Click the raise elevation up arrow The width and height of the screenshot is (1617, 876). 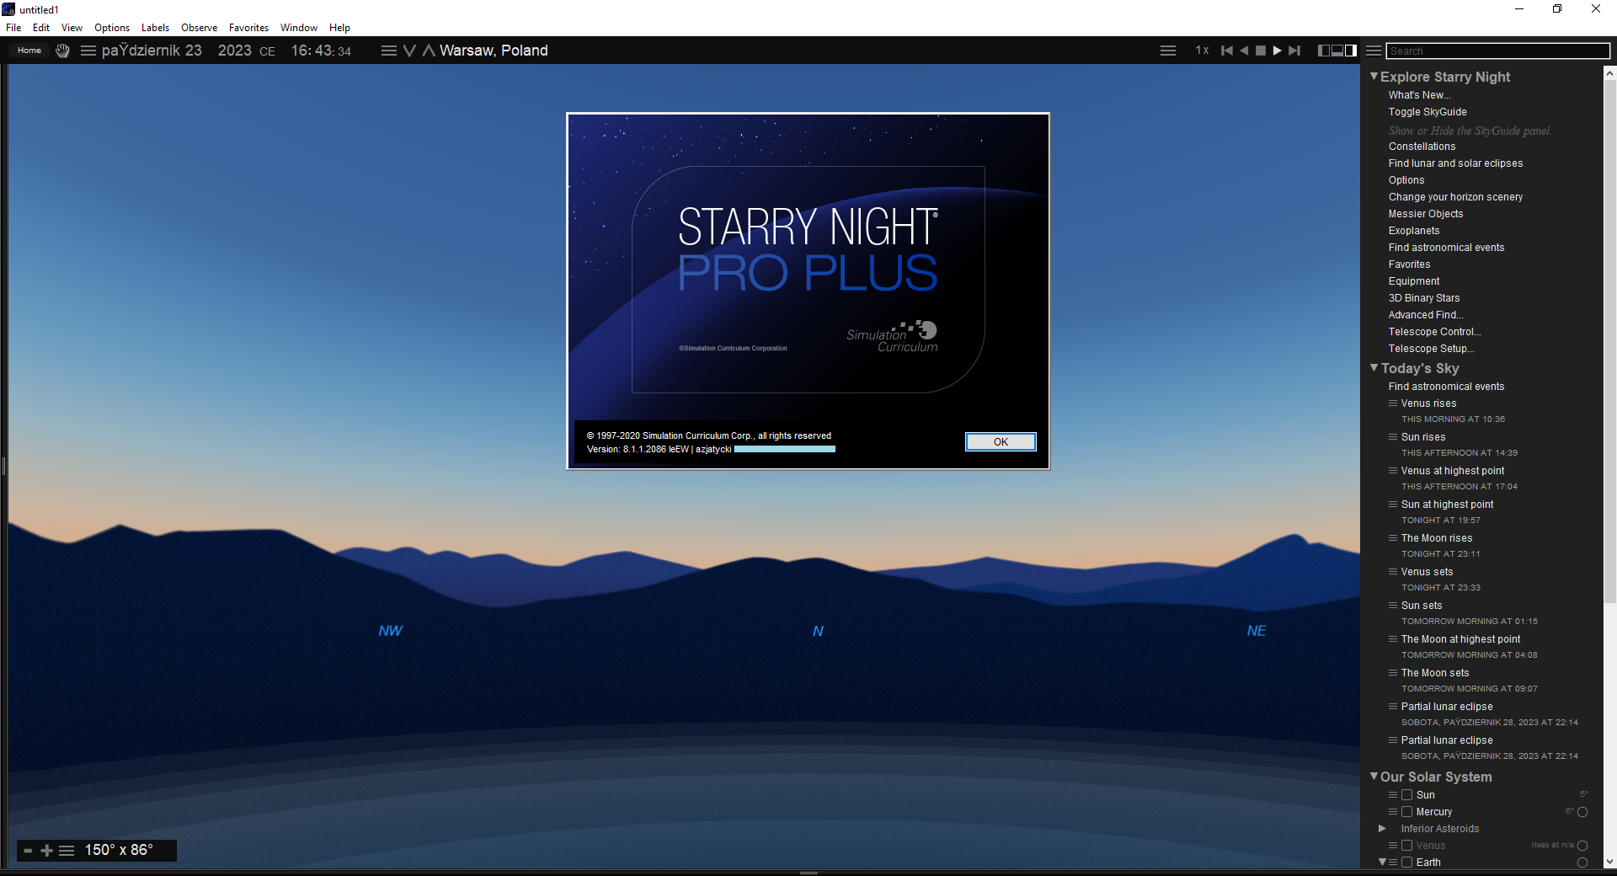coord(429,51)
